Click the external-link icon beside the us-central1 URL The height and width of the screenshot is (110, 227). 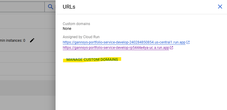point(188,42)
